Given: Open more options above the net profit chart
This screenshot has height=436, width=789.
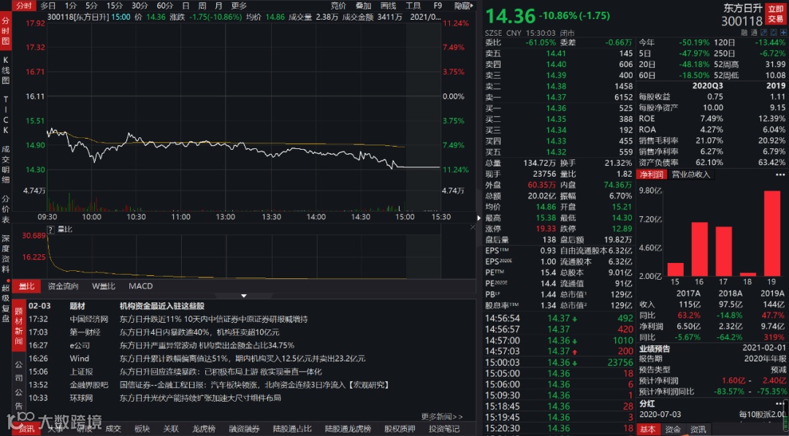Looking at the screenshot, I should 780,175.
